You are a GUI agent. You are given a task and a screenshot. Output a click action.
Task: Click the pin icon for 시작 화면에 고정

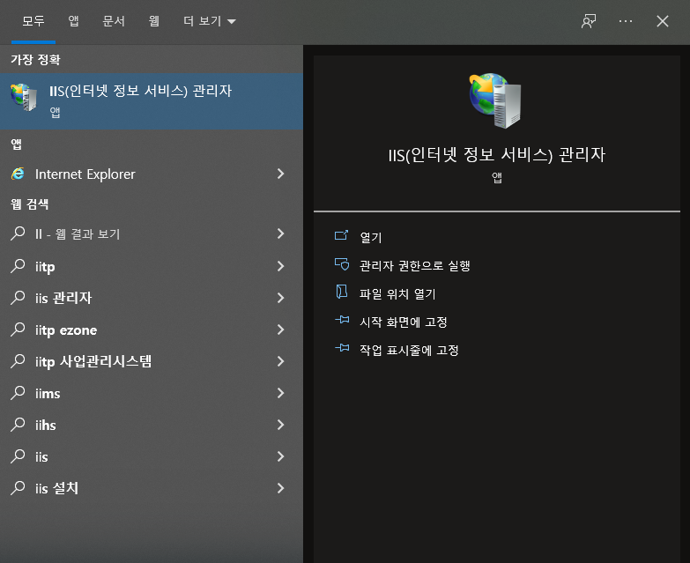(x=342, y=320)
